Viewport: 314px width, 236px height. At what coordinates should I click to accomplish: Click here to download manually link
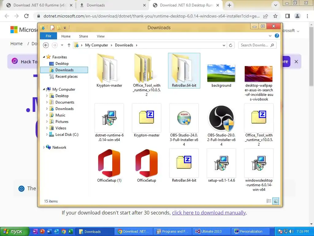pos(209,213)
